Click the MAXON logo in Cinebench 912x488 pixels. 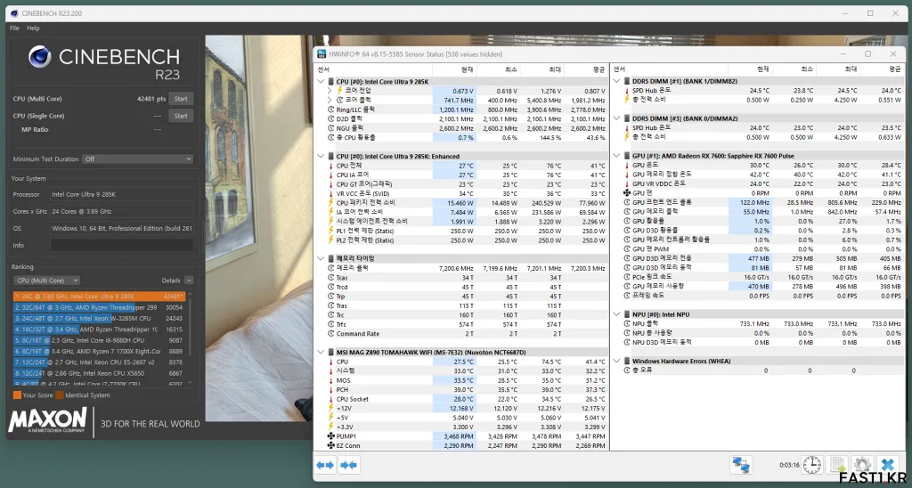pyautogui.click(x=47, y=420)
